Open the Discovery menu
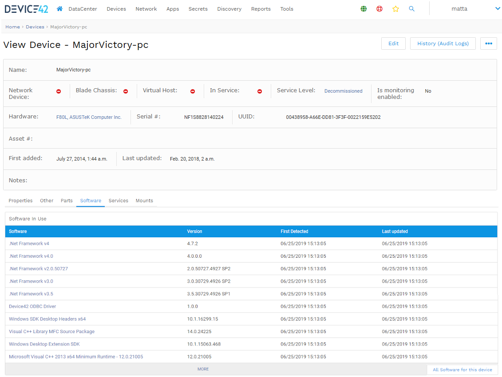 [x=229, y=9]
